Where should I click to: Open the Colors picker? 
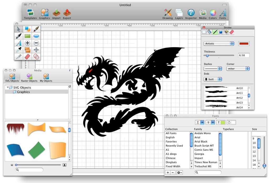coord(213,14)
